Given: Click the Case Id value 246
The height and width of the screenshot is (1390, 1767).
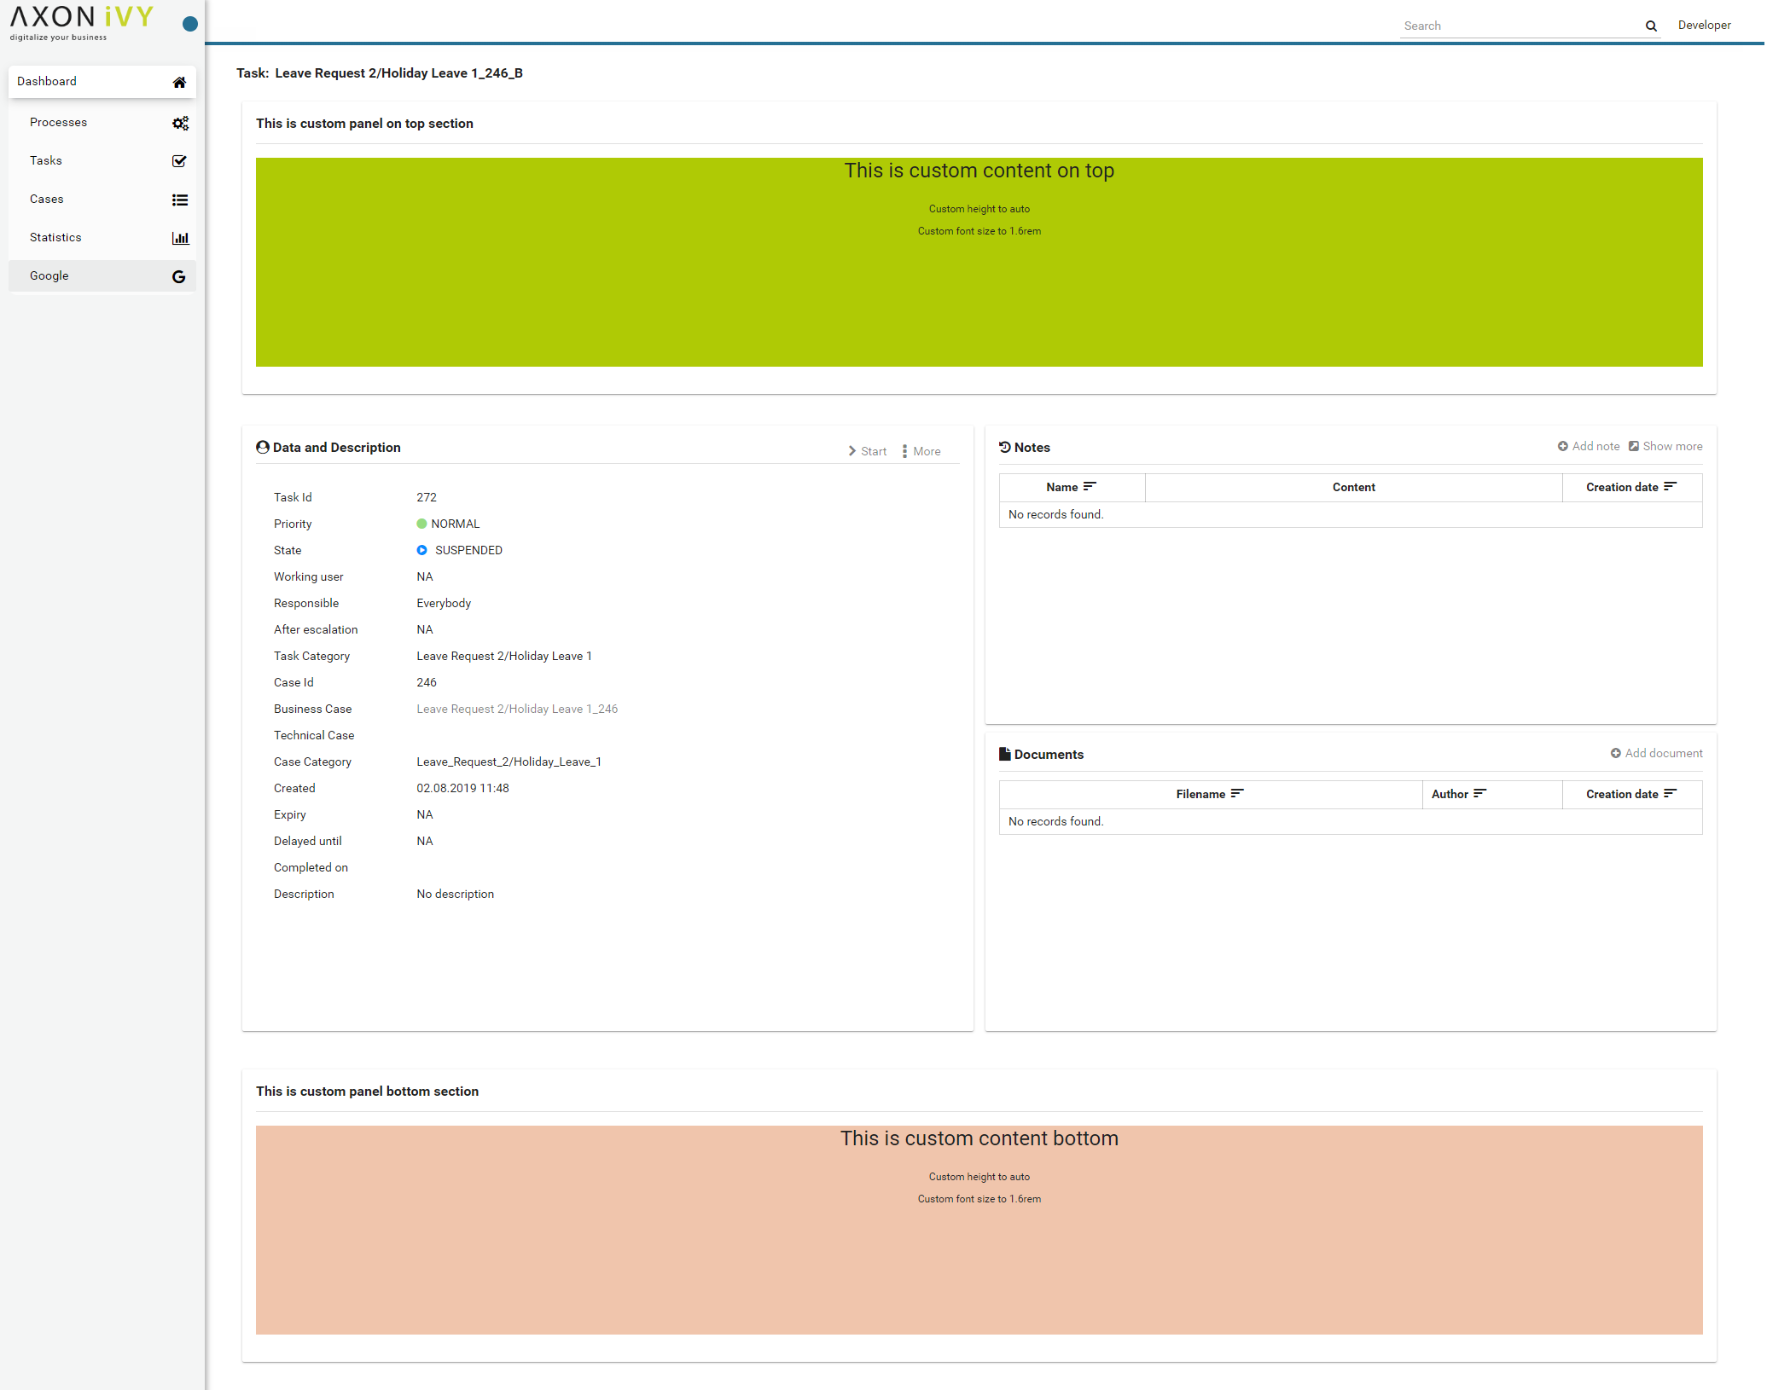Looking at the screenshot, I should pyautogui.click(x=427, y=682).
